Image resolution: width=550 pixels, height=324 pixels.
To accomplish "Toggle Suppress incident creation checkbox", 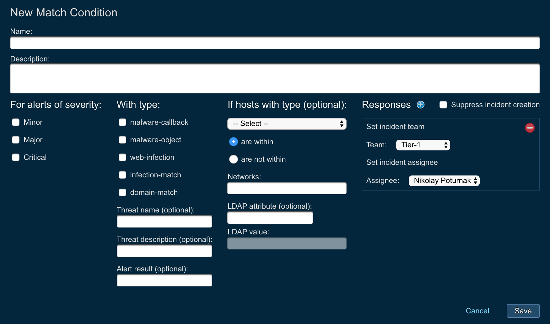I will click(443, 105).
